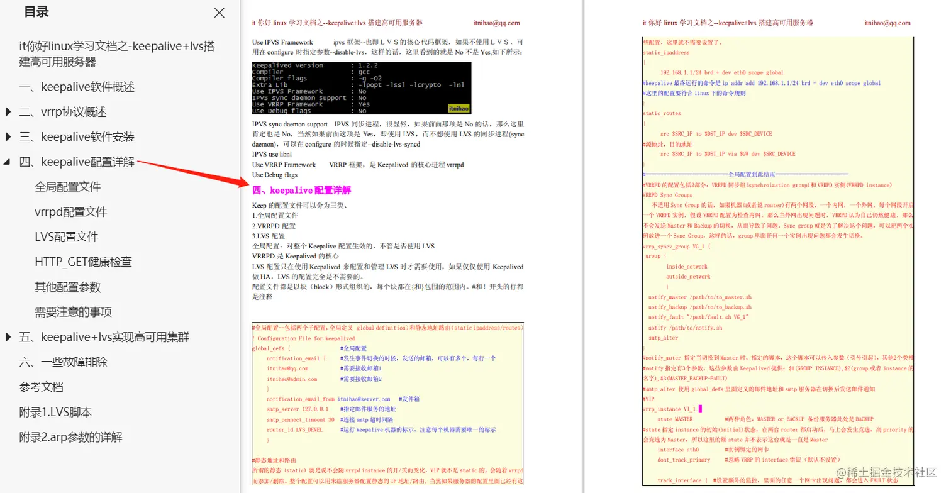Expand section 三、keepalive软件安装
The width and height of the screenshot is (951, 493).
8,136
